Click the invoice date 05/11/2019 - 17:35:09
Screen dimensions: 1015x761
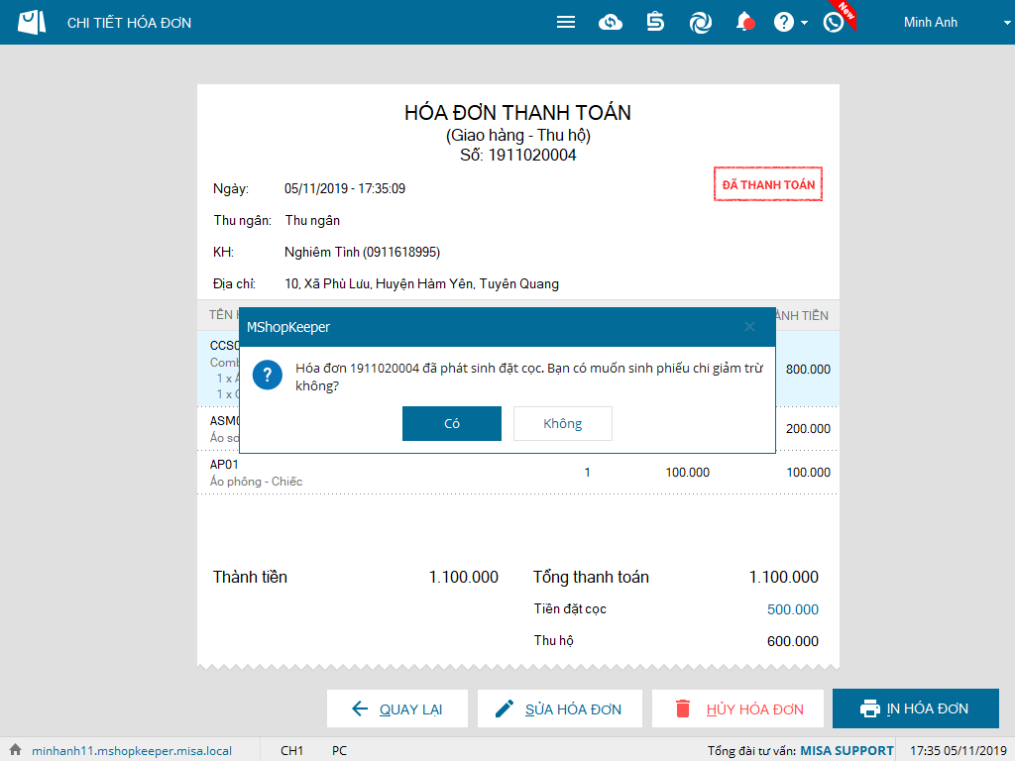click(x=344, y=189)
